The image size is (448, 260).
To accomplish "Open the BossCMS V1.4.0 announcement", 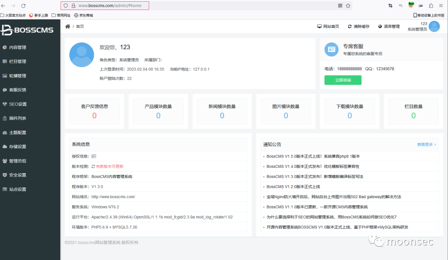I will tap(313, 167).
